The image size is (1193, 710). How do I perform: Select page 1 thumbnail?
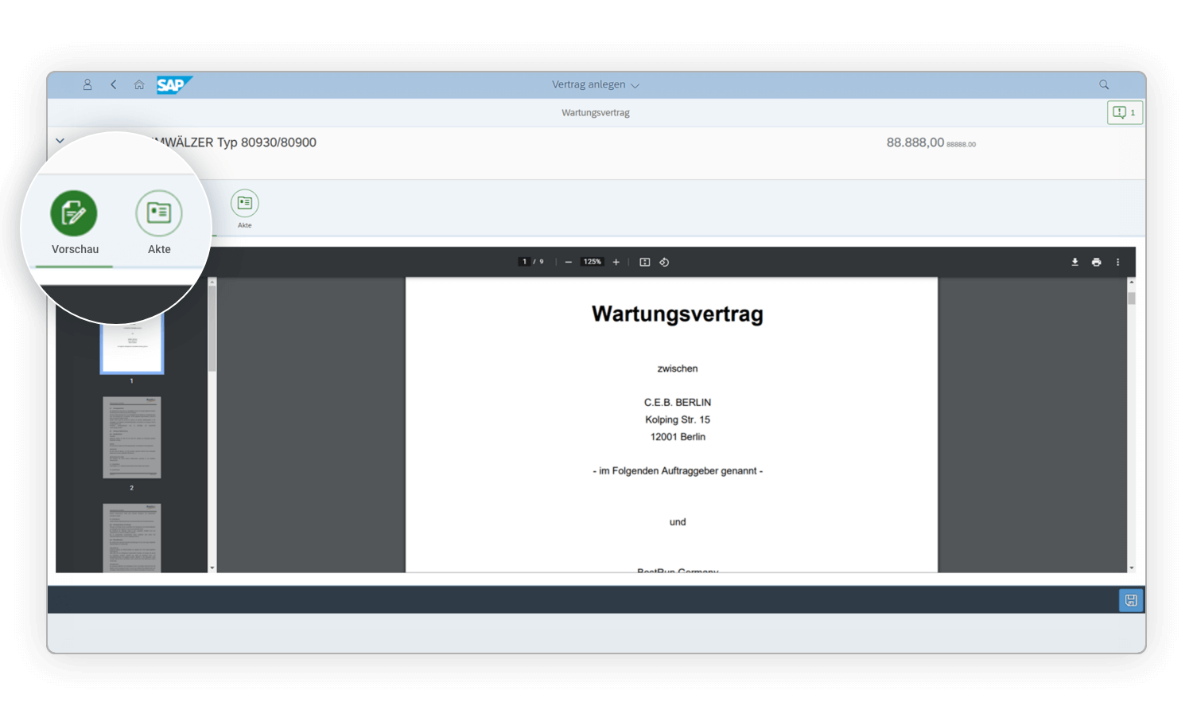click(132, 342)
